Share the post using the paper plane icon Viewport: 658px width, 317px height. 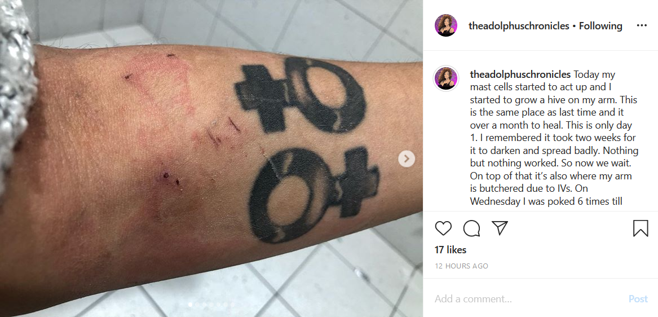500,228
